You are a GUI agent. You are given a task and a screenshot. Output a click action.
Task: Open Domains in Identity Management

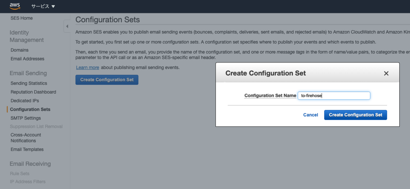(19, 50)
